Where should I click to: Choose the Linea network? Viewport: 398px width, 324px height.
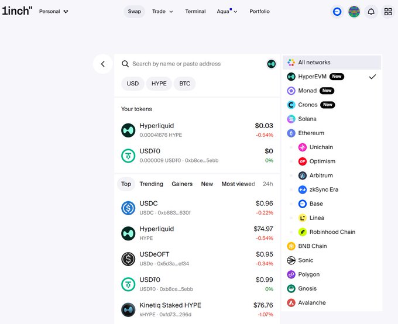[332, 218]
